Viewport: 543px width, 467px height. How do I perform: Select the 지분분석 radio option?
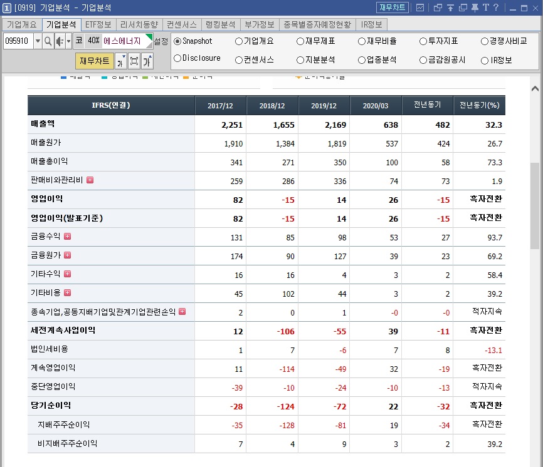[300, 60]
